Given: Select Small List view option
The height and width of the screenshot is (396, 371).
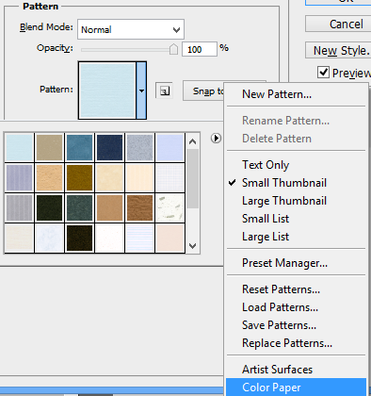Looking at the screenshot, I should [x=296, y=219].
